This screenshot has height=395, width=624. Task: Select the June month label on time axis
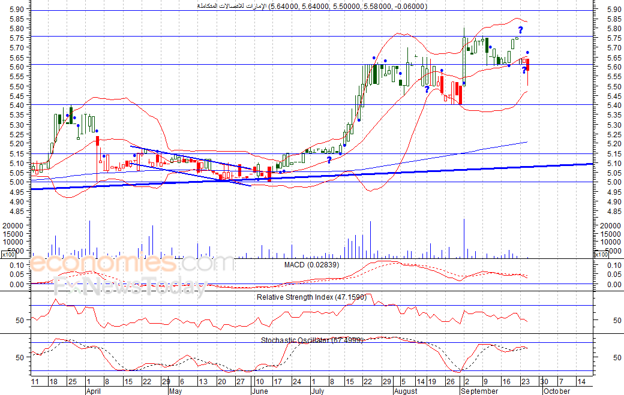point(260,391)
